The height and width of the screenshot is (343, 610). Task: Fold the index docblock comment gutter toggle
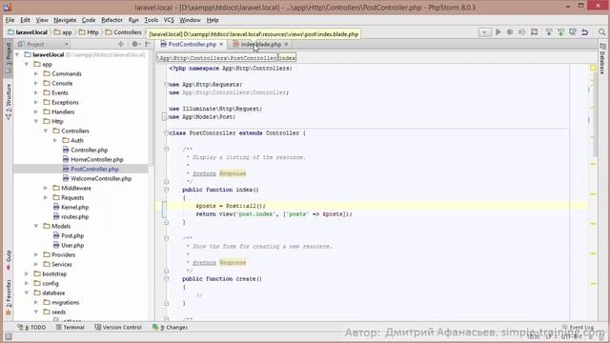click(166, 150)
